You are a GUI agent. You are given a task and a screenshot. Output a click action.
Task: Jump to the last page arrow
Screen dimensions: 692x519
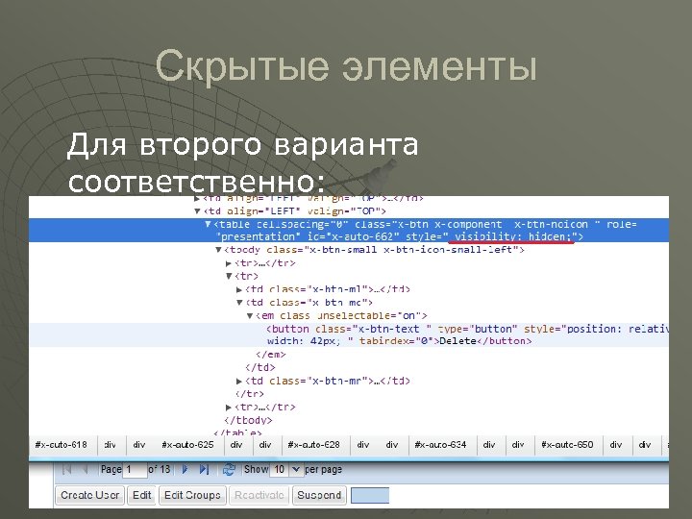pyautogui.click(x=204, y=469)
